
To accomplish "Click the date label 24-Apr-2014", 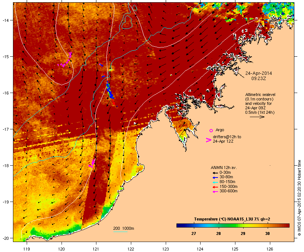I will click(259, 73).
